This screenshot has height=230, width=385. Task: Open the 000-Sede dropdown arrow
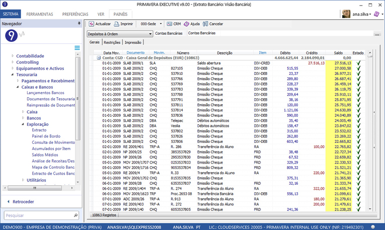pos(161,24)
